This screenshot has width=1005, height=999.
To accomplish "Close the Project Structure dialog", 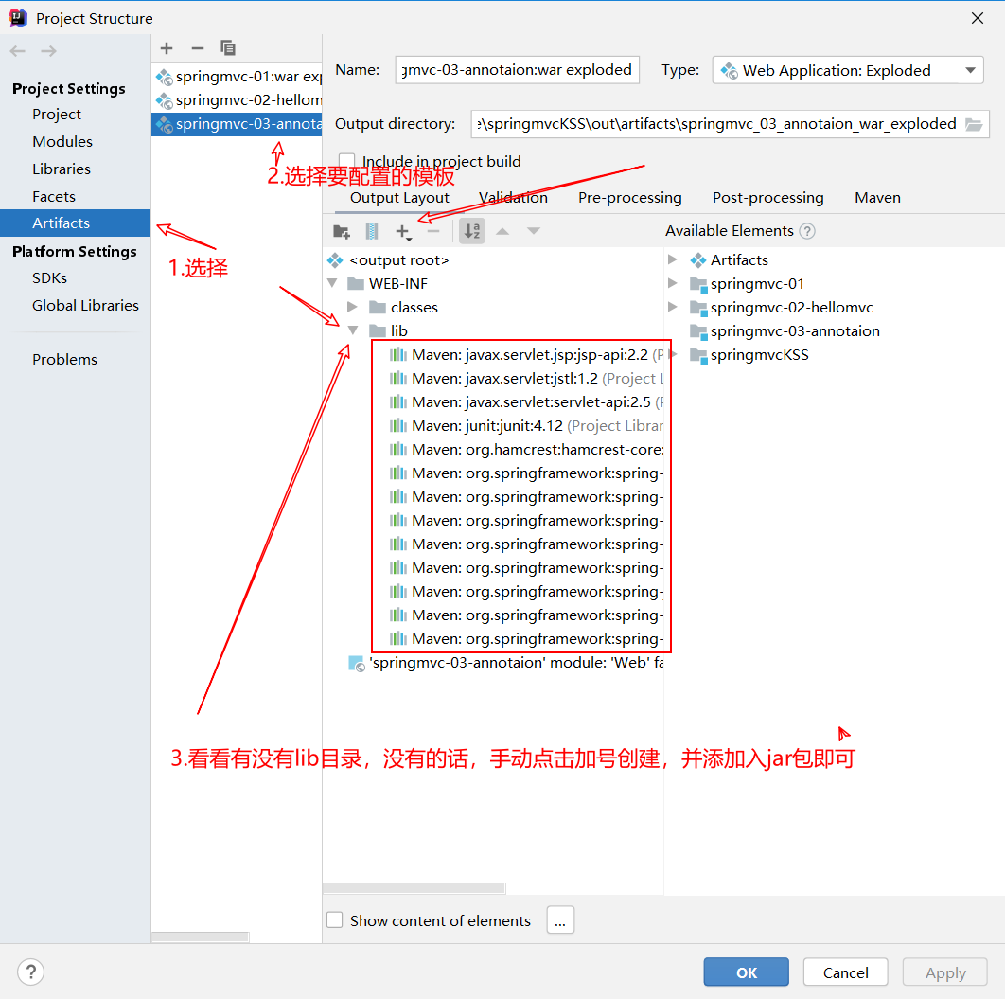I will pyautogui.click(x=977, y=18).
